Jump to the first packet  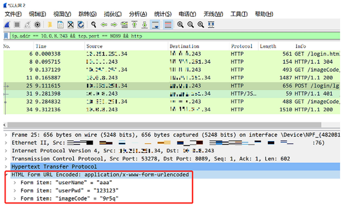[134, 25]
